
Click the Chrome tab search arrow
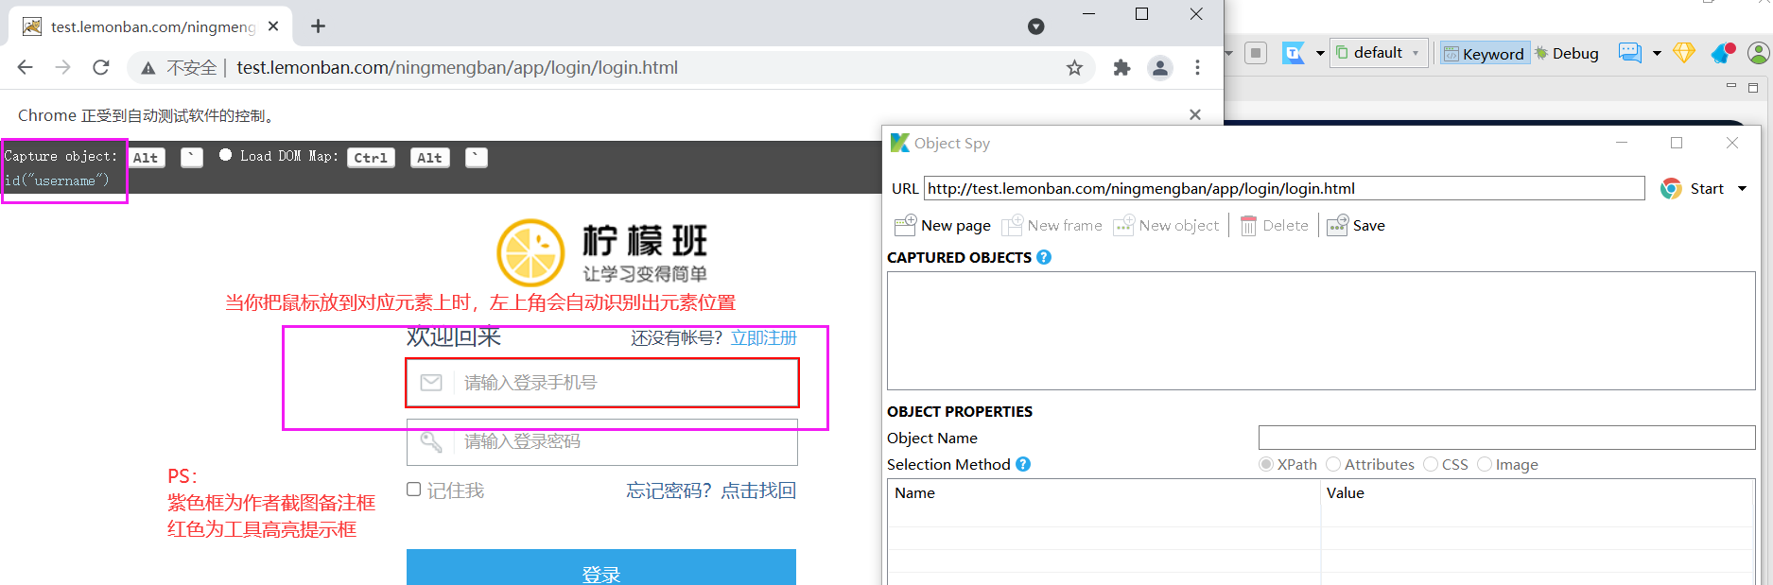point(1036,26)
